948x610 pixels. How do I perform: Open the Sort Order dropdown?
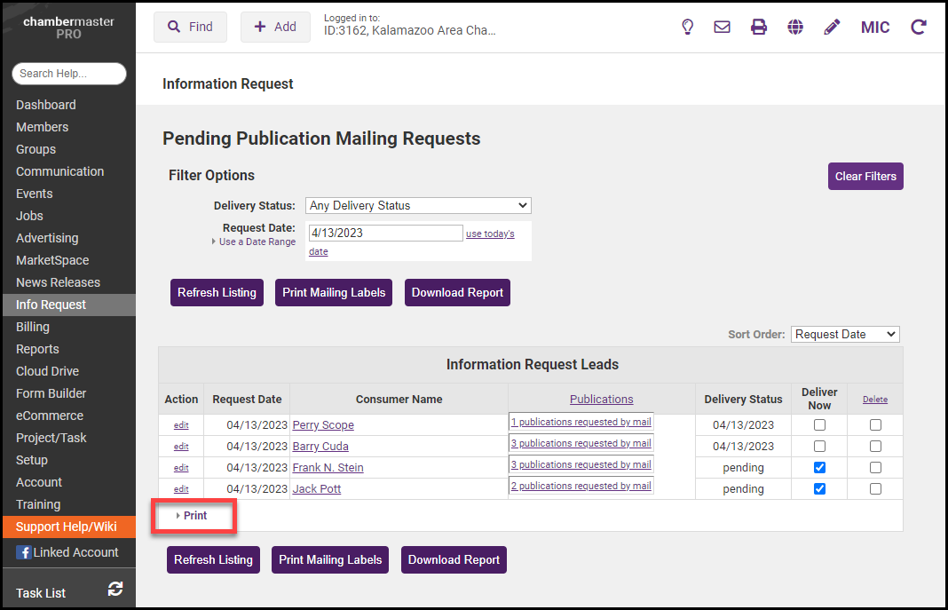tap(844, 334)
